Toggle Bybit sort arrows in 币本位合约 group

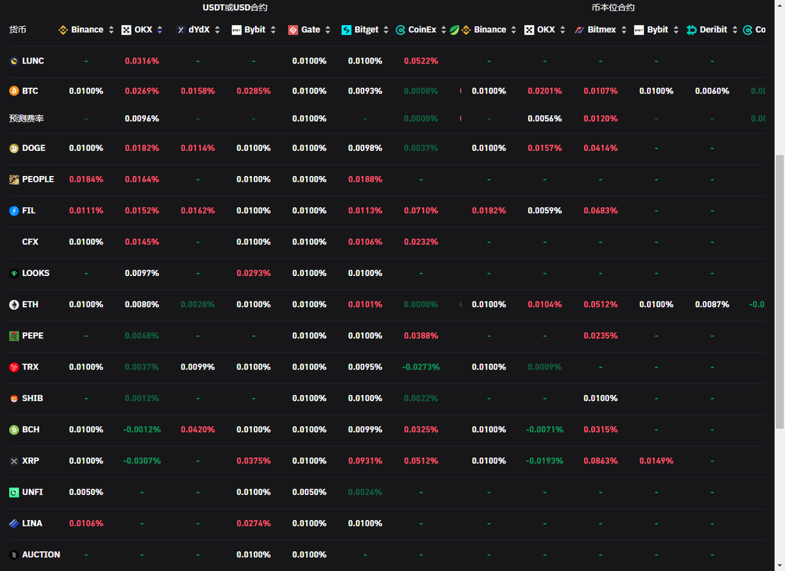[x=676, y=30]
